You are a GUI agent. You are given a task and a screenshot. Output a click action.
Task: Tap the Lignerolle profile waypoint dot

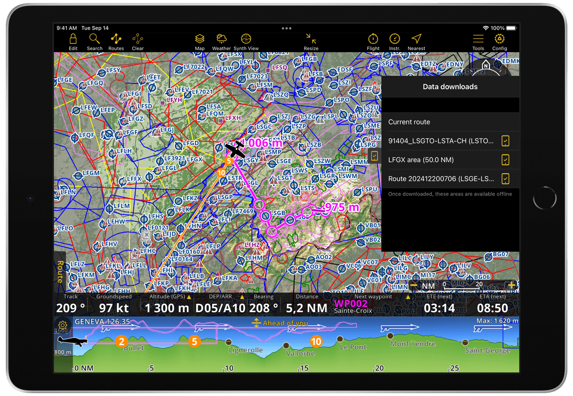tap(229, 342)
